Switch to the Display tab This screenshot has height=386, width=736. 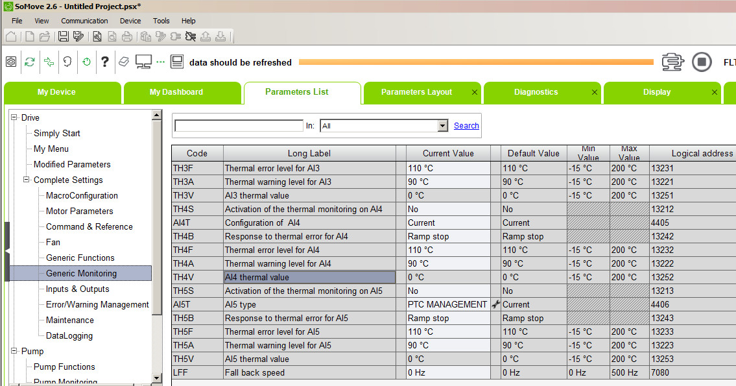(662, 93)
